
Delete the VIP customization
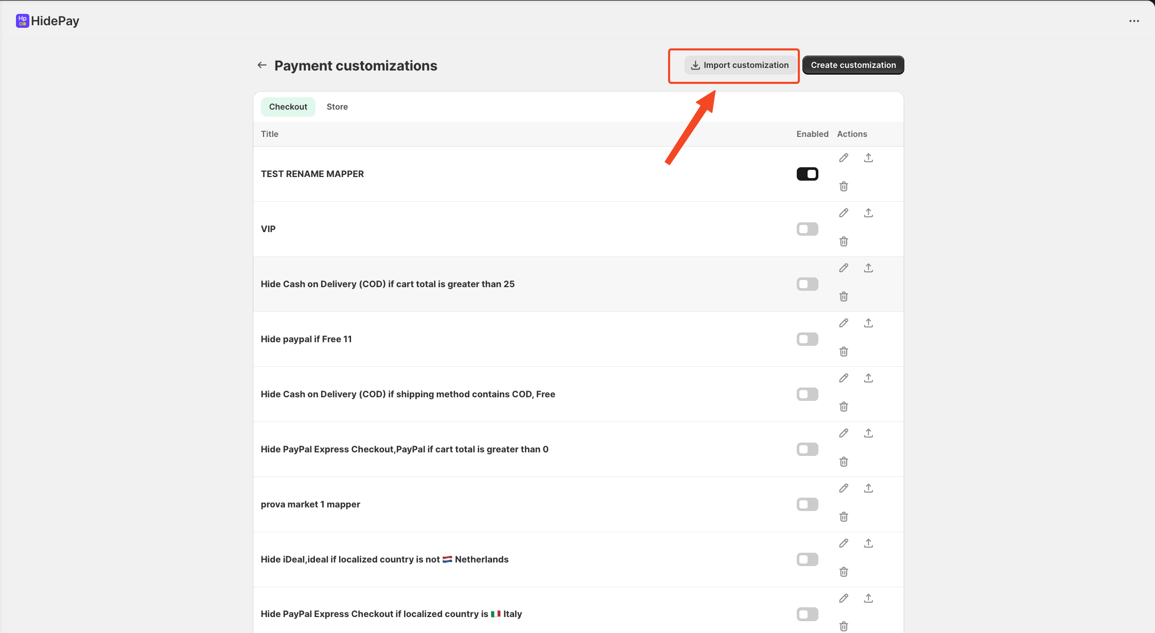coord(843,241)
